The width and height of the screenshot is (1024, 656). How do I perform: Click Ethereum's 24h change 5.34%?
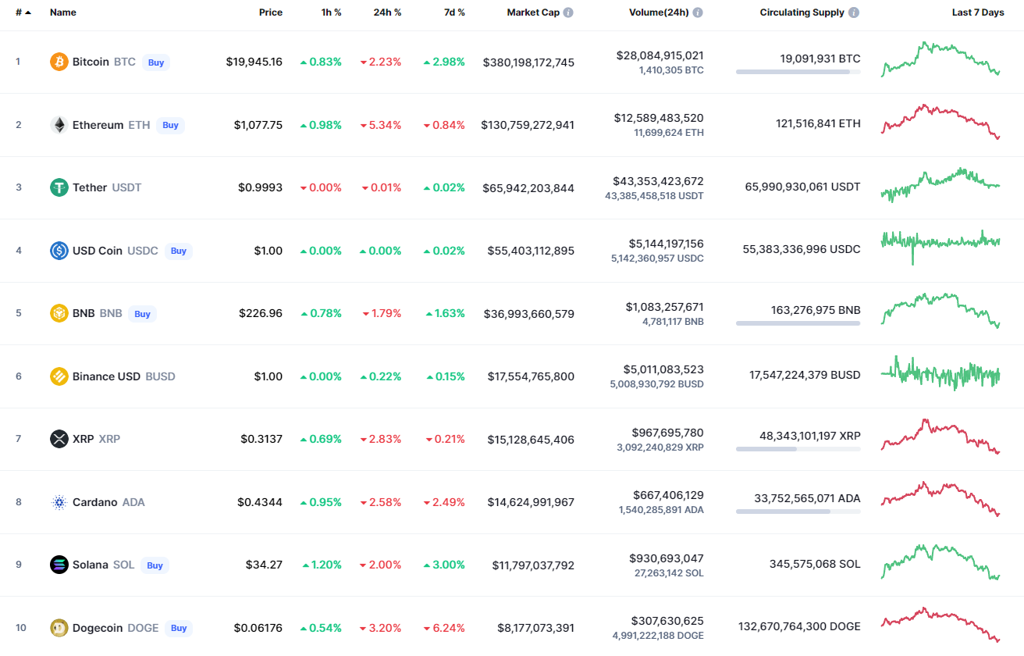point(381,125)
